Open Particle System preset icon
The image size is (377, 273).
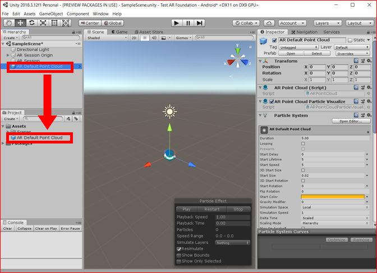point(362,115)
